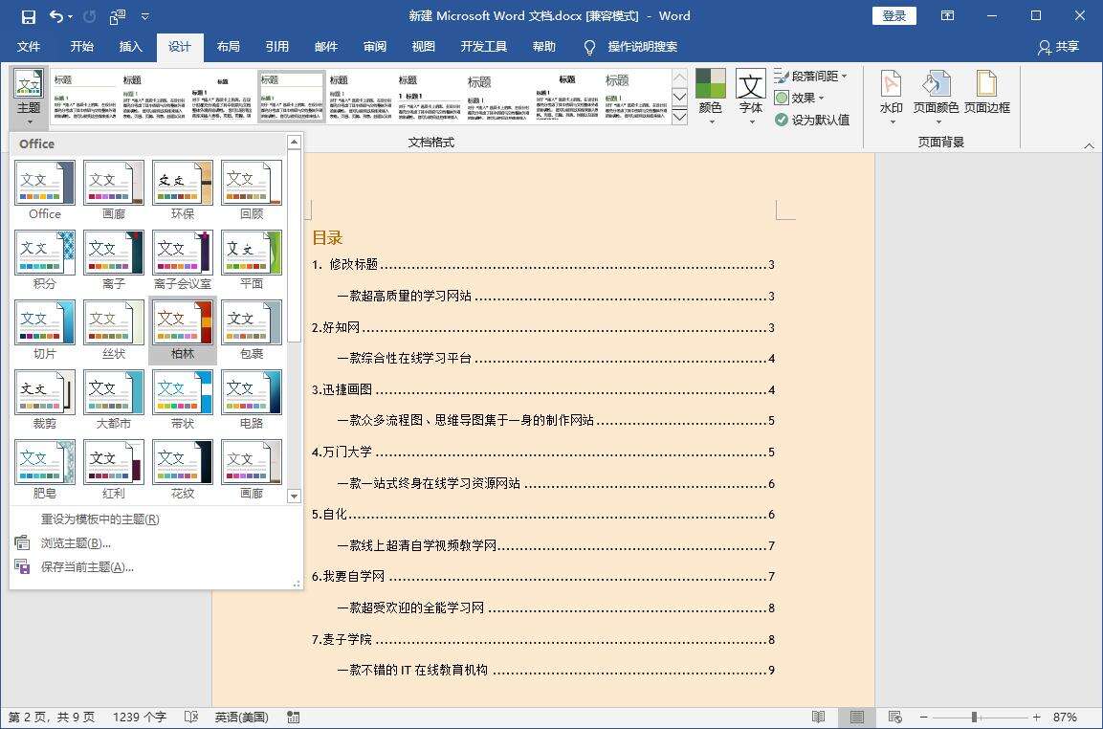This screenshot has height=729, width=1103.
Task: Click the 英语(美国) language indicator
Action: [241, 717]
